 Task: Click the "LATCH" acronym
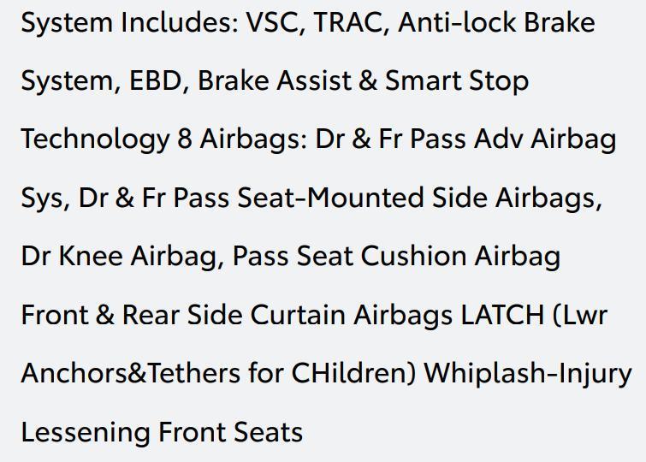click(x=501, y=315)
